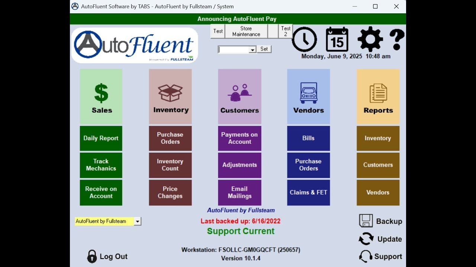Expand the store selection dropdown arrow

pyautogui.click(x=253, y=50)
